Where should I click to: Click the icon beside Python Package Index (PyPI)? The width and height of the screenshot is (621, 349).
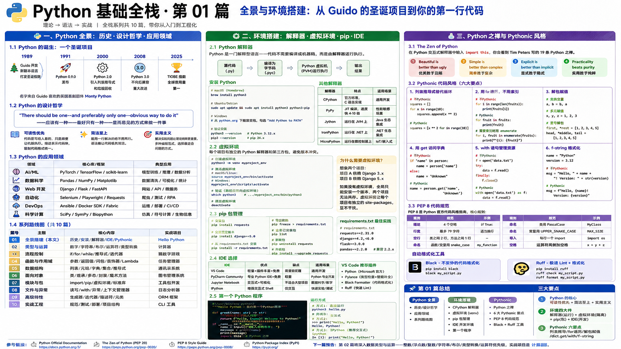click(x=247, y=345)
